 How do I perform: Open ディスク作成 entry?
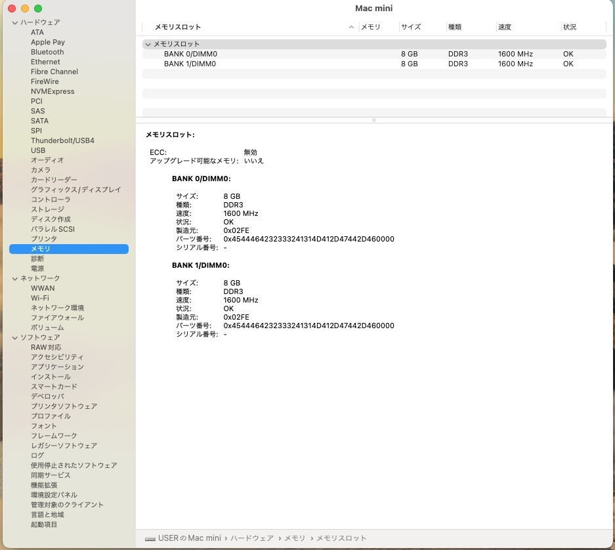click(51, 219)
